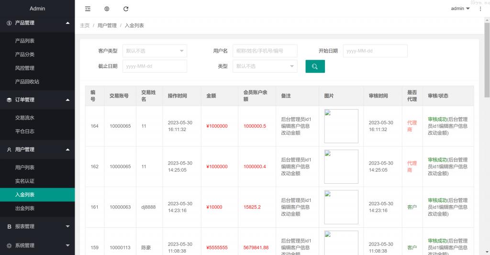The image size is (490, 255).
Task: Collapse the 用户管理 menu section
Action: (x=37, y=149)
